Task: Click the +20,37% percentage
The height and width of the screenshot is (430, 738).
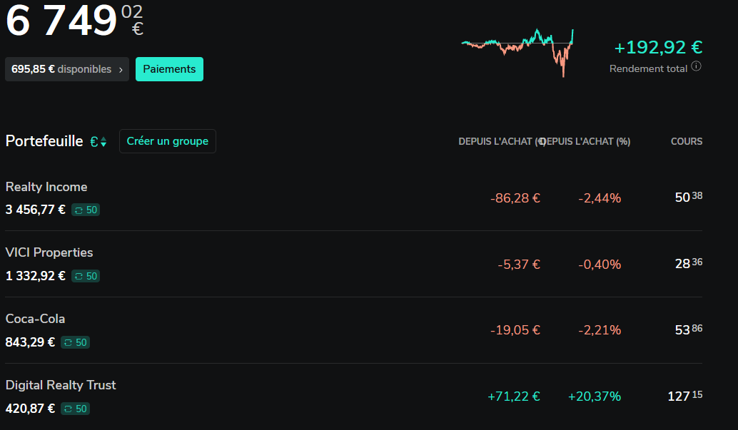Action: pos(595,396)
